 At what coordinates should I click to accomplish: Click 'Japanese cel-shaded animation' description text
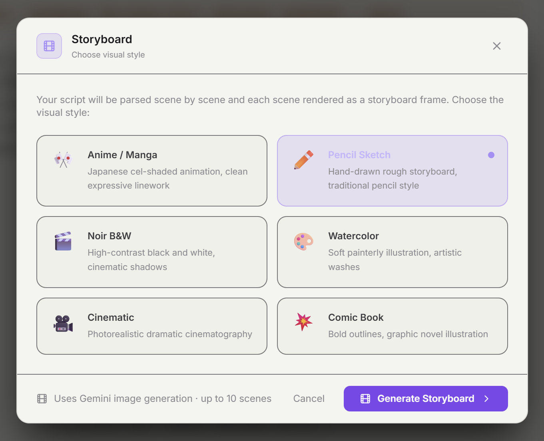(x=168, y=179)
